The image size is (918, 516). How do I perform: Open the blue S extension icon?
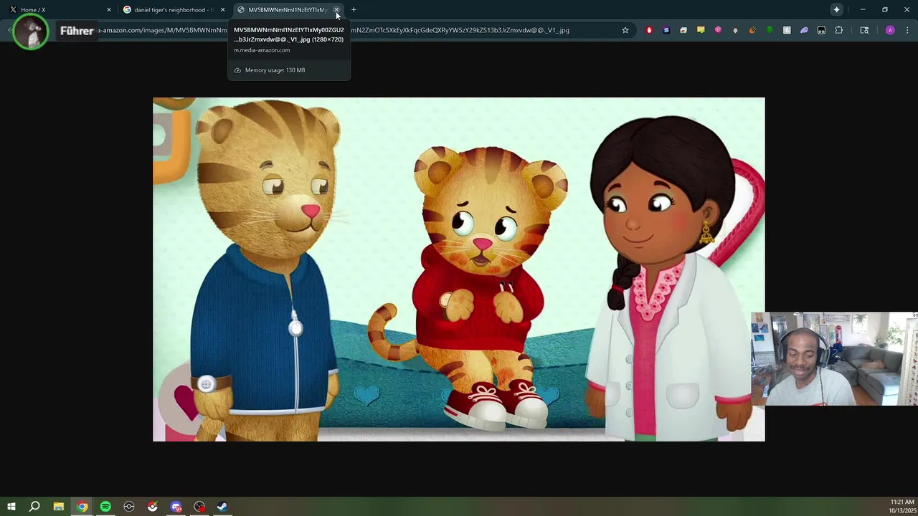(x=666, y=30)
